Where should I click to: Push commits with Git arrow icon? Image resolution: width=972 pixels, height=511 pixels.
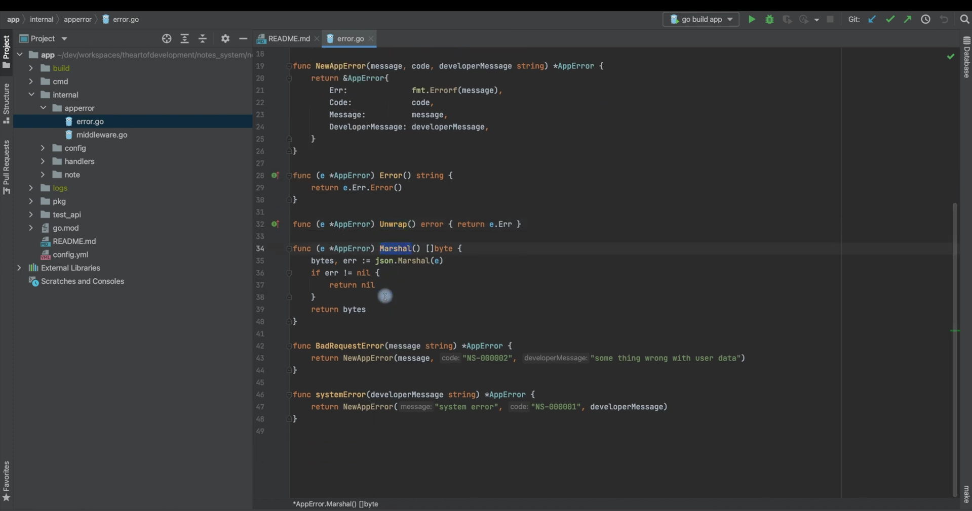(x=908, y=19)
